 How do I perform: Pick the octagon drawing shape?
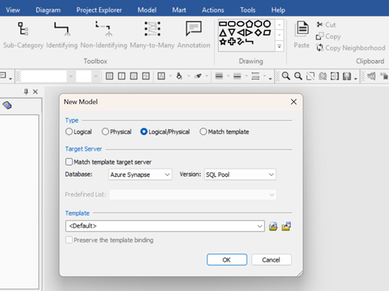[267, 23]
